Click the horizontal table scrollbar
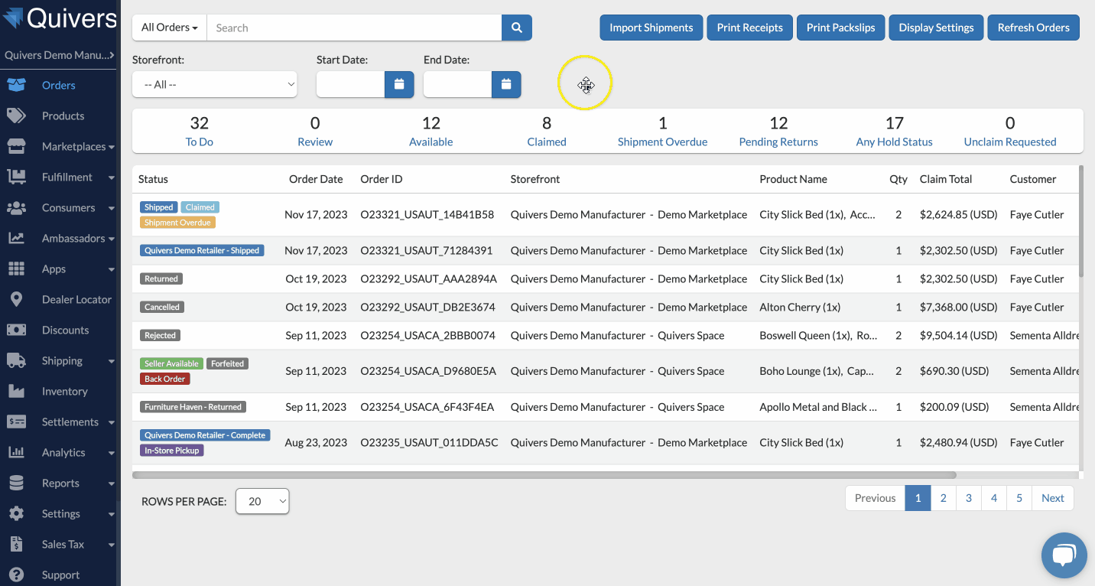This screenshot has width=1095, height=586. click(x=544, y=475)
